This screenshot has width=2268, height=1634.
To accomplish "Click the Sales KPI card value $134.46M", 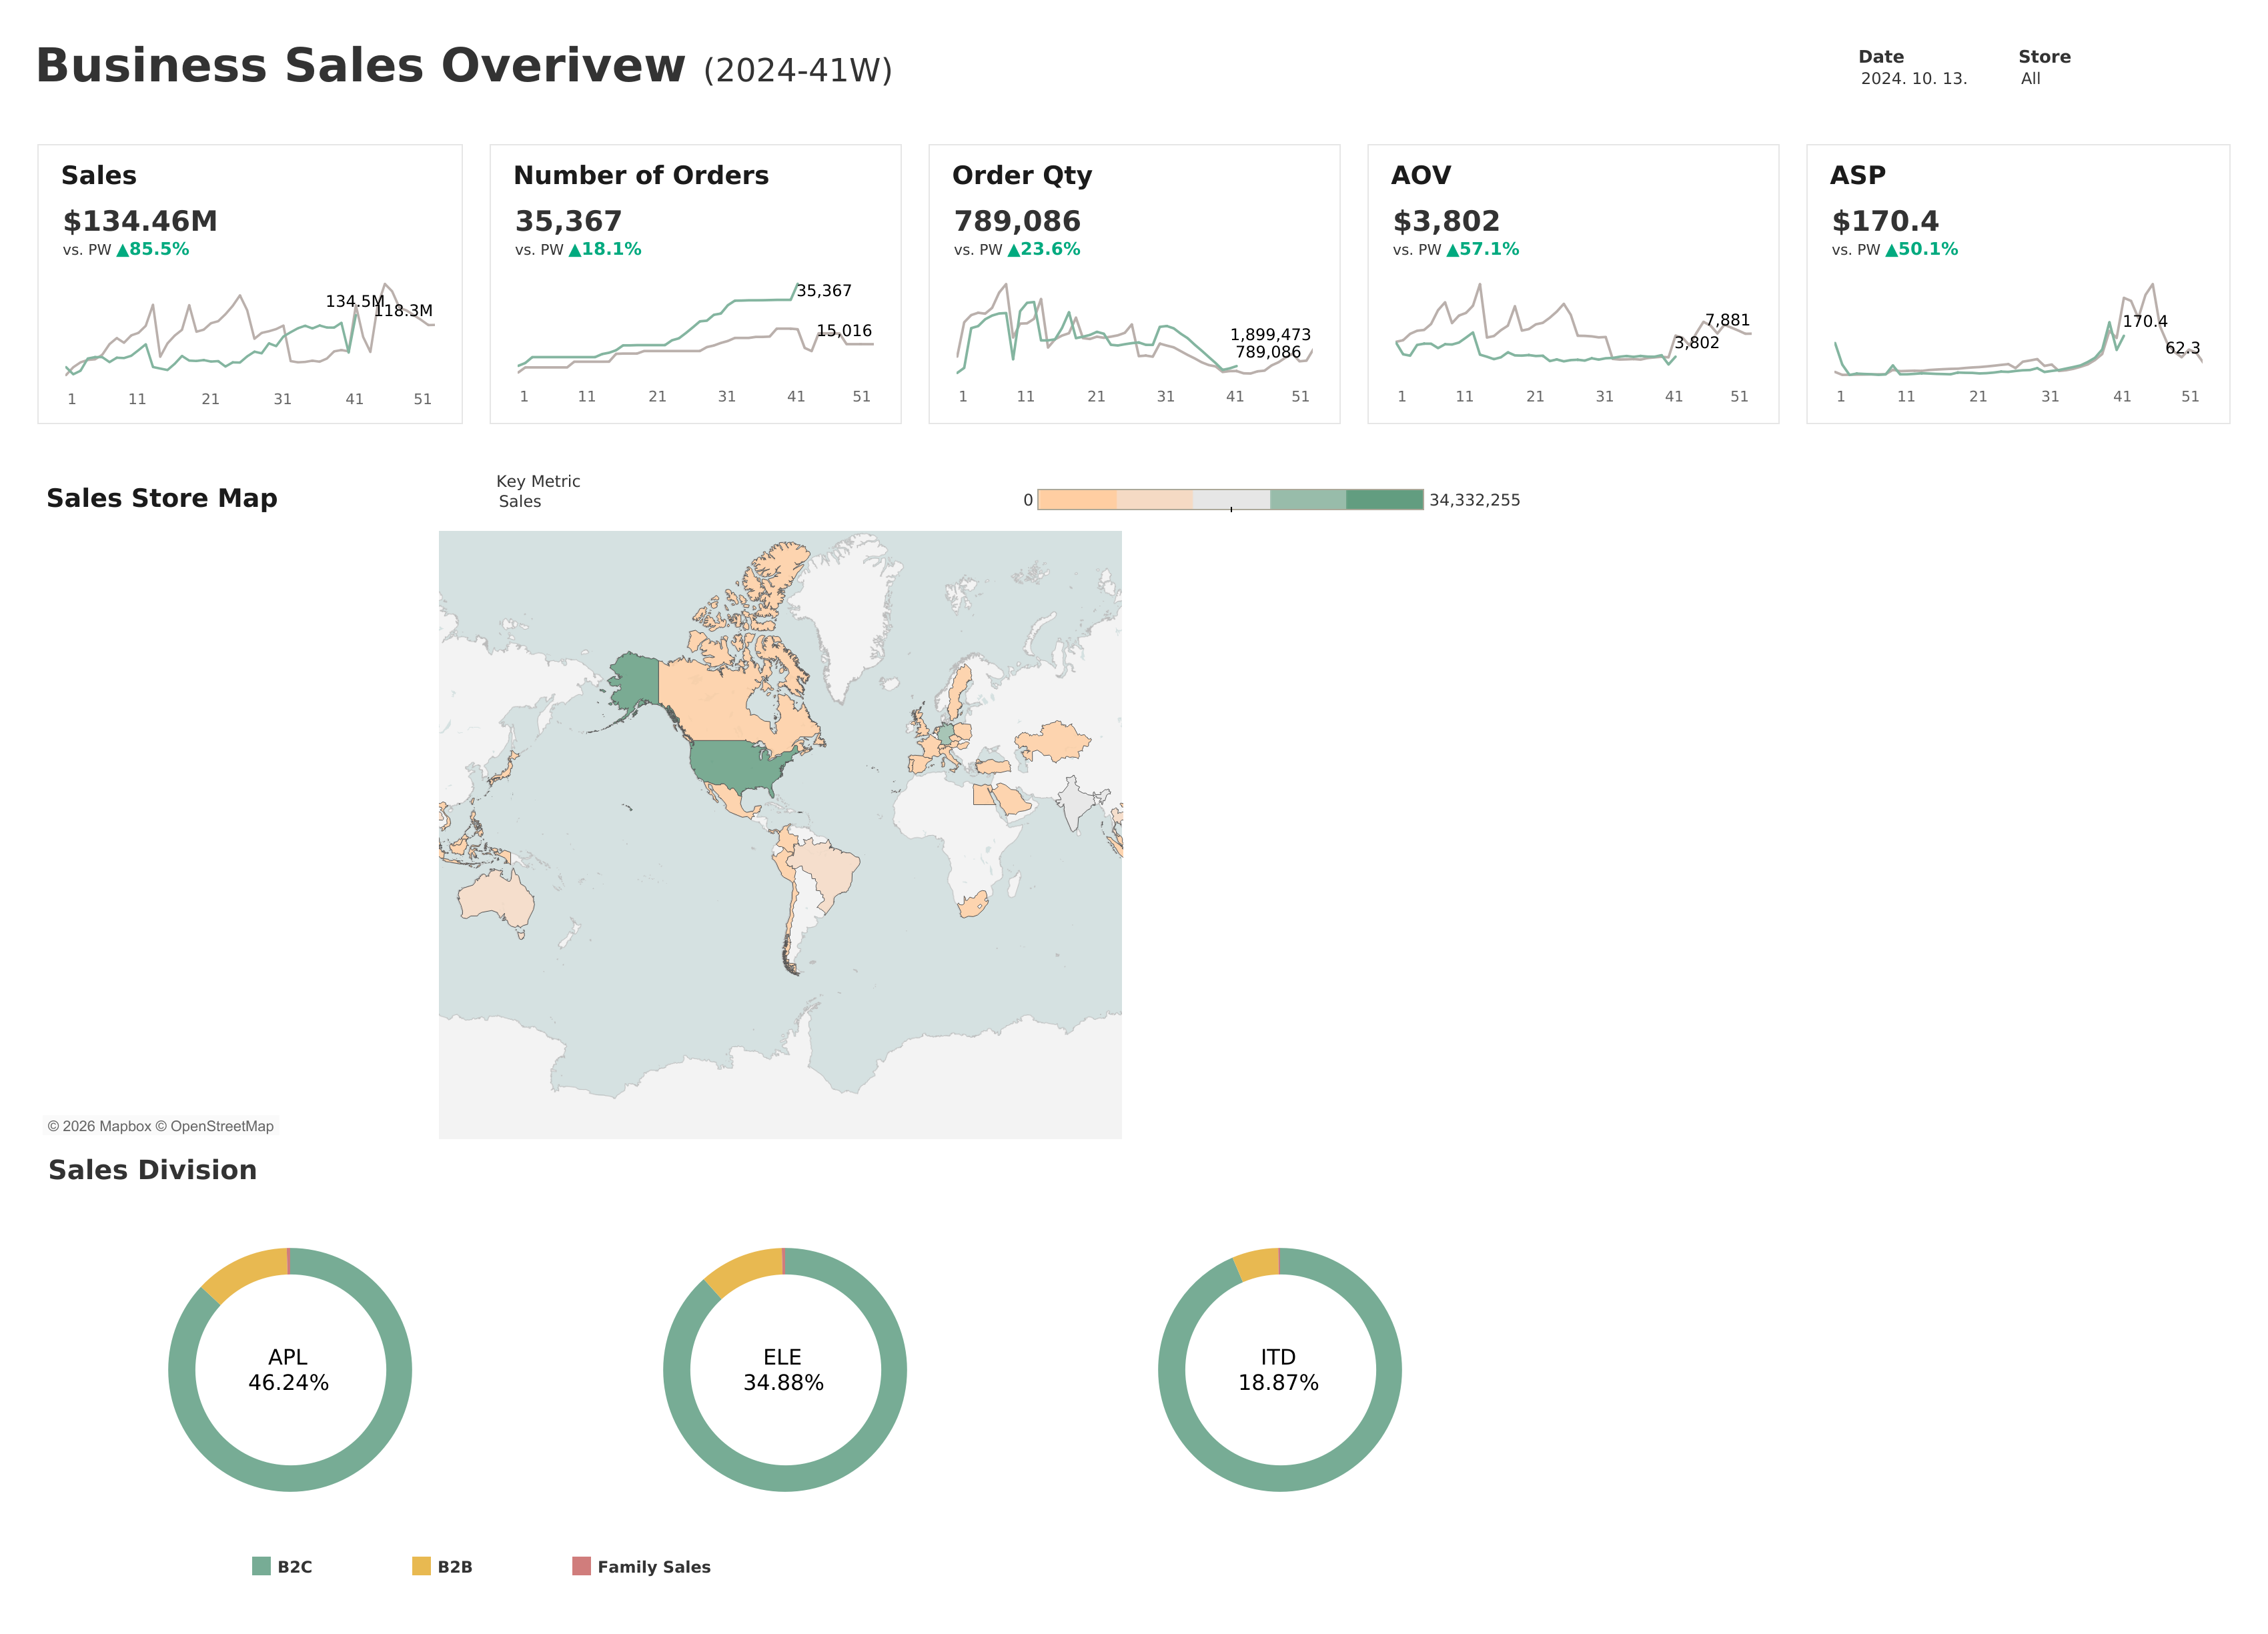I will [x=140, y=221].
